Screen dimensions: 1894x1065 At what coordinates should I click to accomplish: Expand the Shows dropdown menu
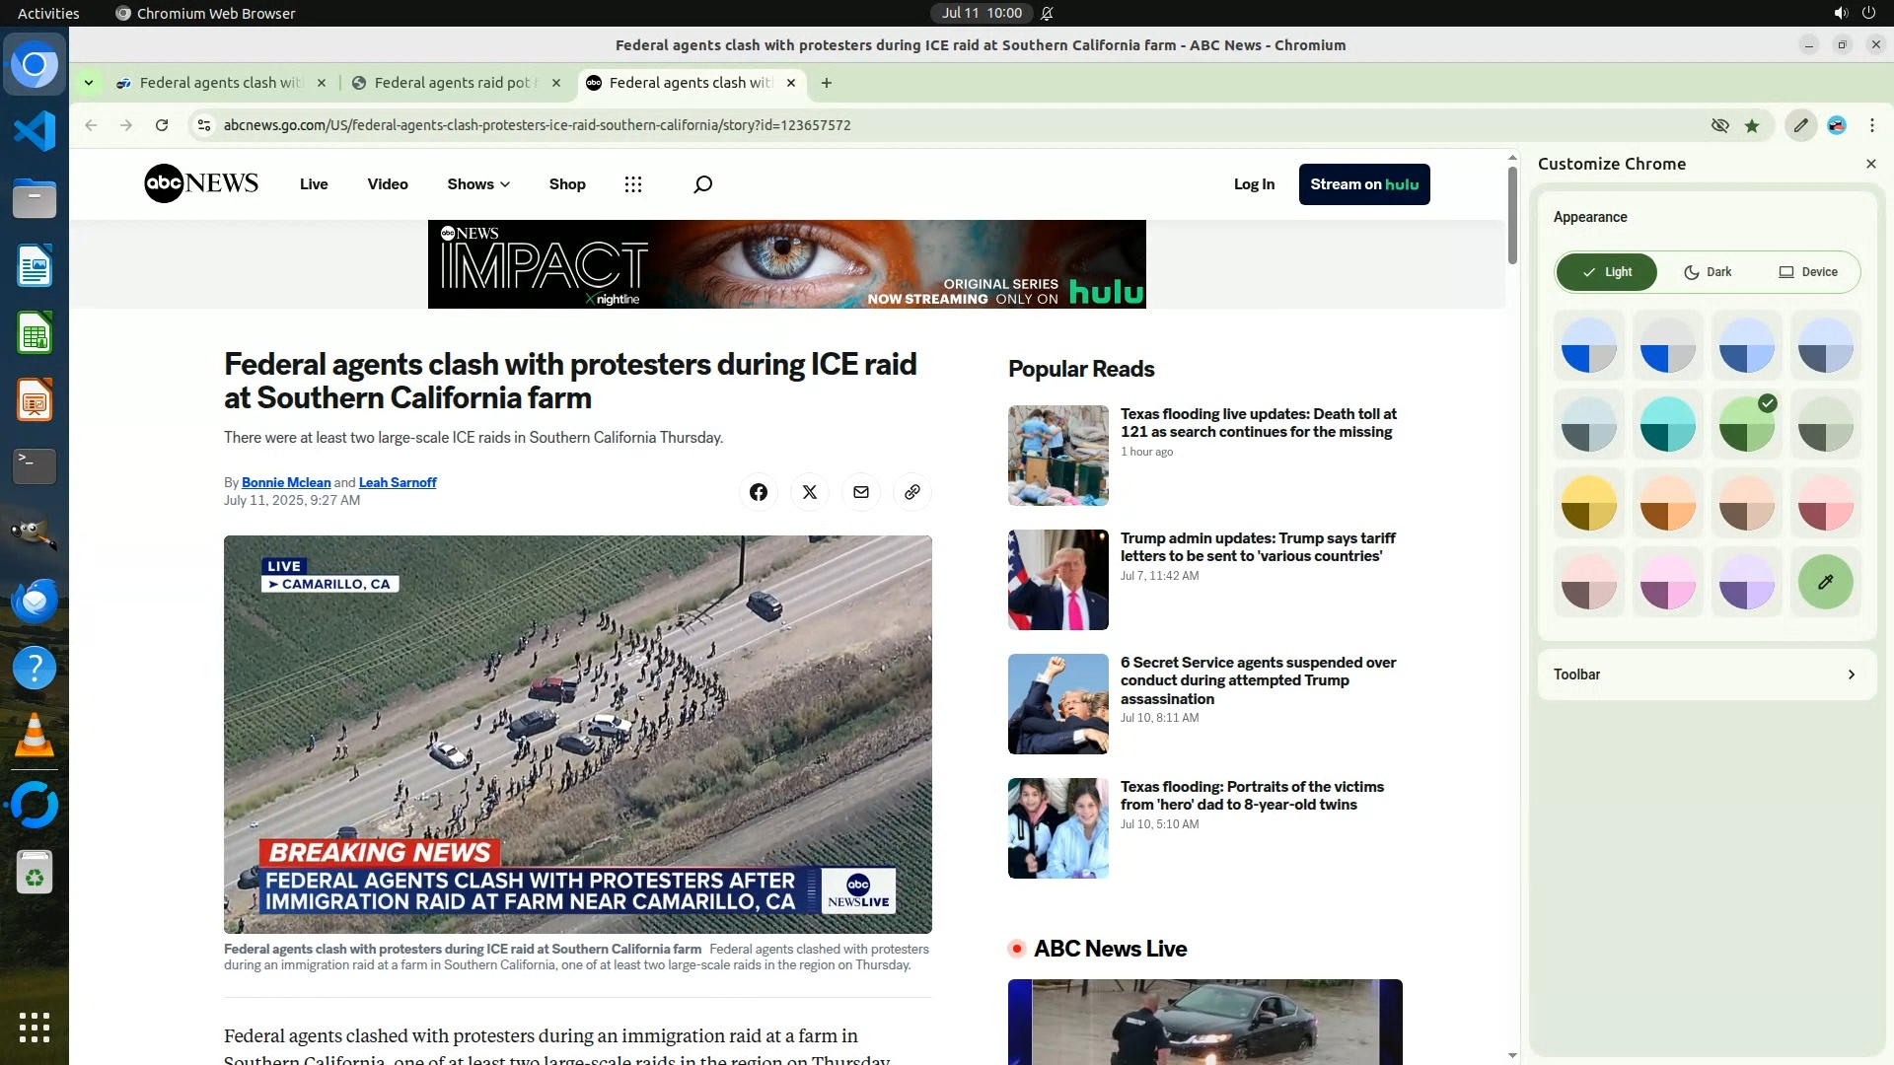478,184
